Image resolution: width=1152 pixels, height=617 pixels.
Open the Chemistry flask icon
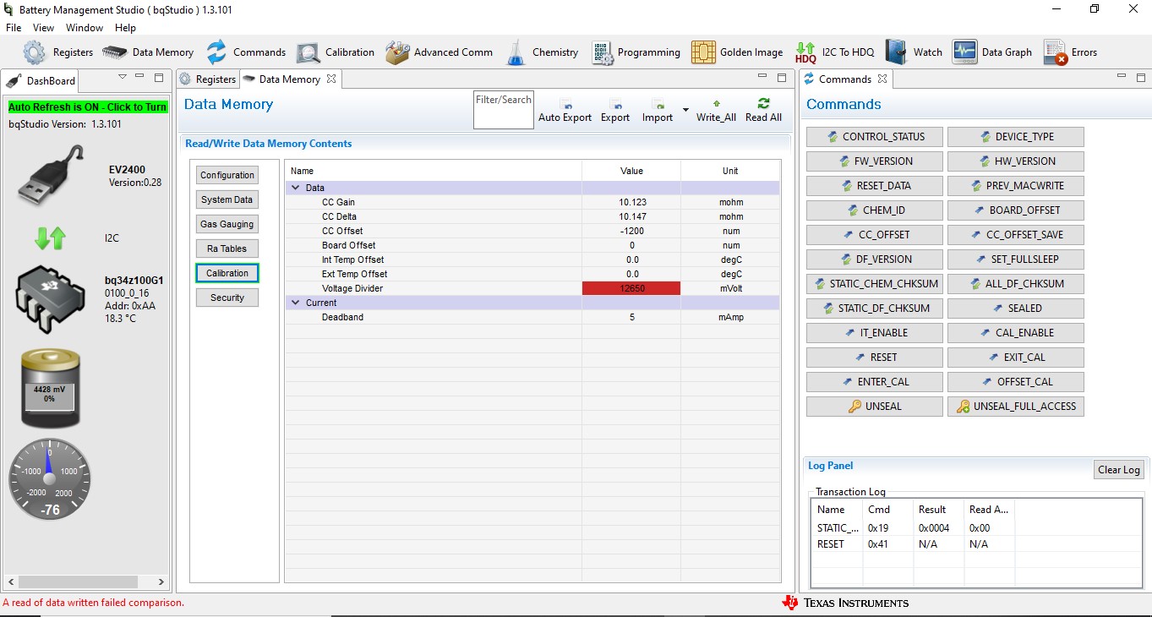point(516,52)
